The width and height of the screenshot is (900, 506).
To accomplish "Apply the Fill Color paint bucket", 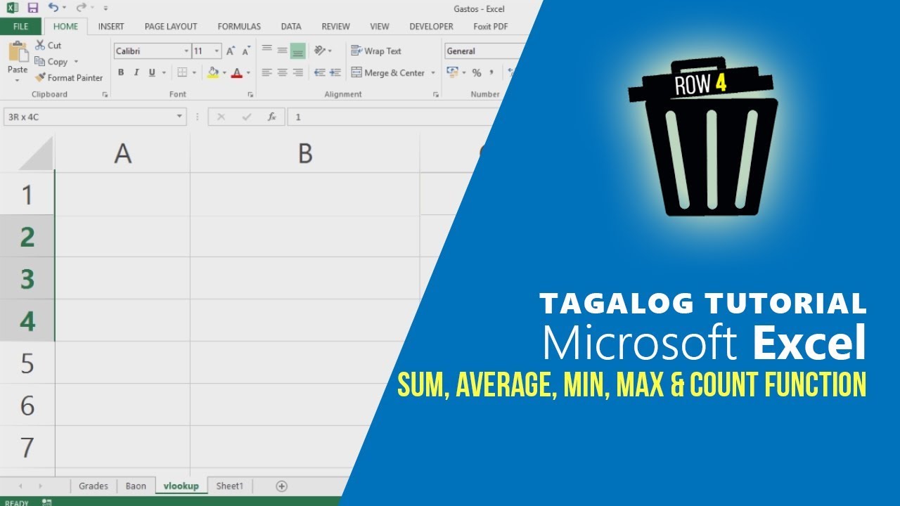I will tap(213, 72).
